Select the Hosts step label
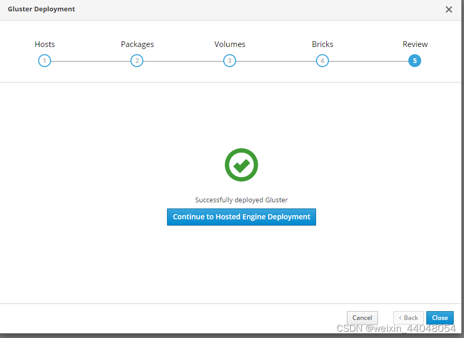The height and width of the screenshot is (338, 464). click(45, 44)
